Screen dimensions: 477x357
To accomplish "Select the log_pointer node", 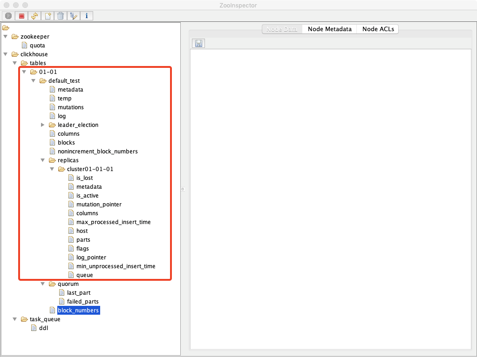I will [91, 258].
